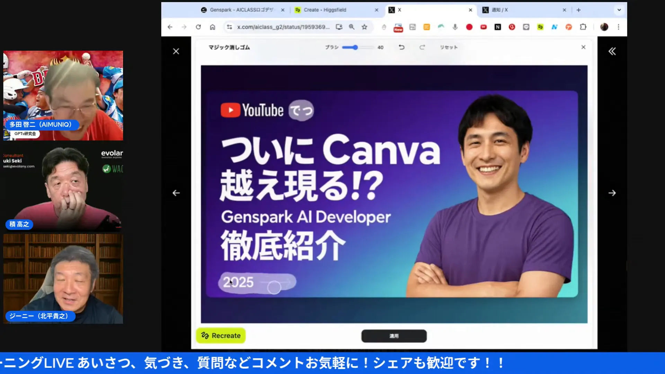The width and height of the screenshot is (665, 374).
Task: Open the green Higgsfield extension icon
Action: click(540, 27)
